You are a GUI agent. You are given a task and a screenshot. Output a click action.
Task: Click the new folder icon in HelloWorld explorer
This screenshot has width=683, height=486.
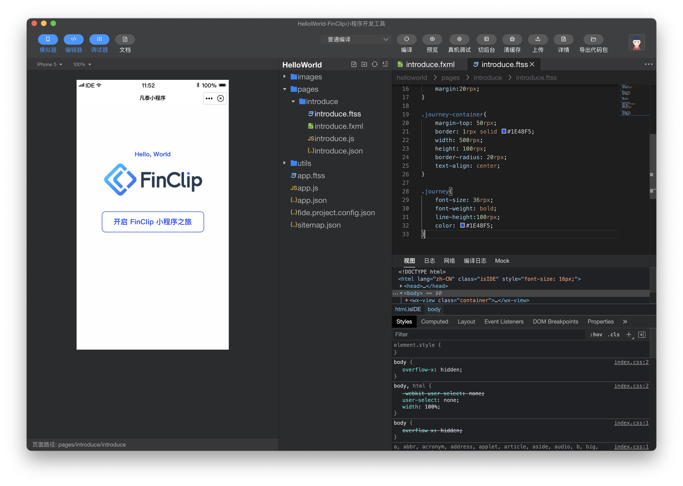(364, 64)
